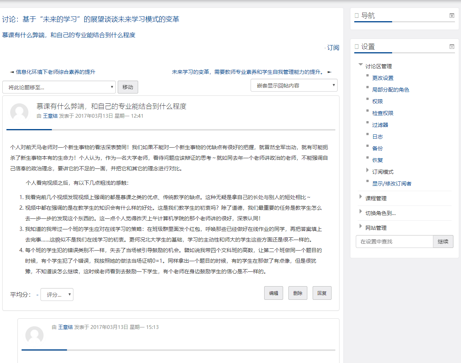Screen dimensions: 461x363
Task: Collapse the 讨论区管理 tree node
Action: [360, 65]
